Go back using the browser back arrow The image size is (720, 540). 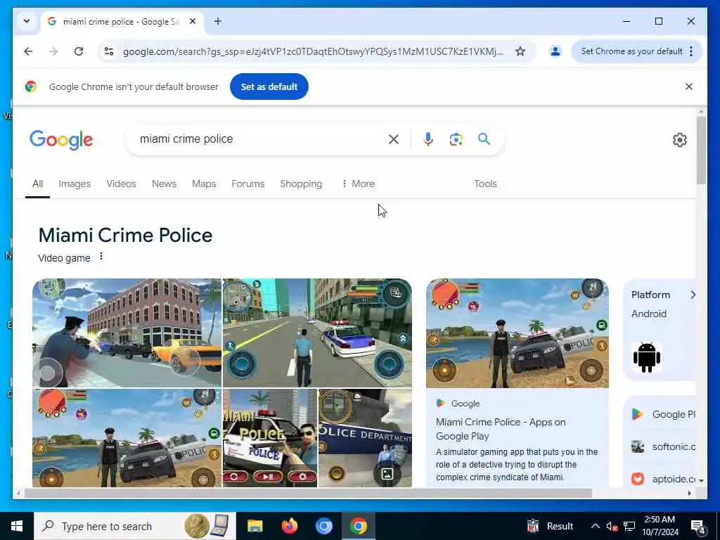click(28, 51)
